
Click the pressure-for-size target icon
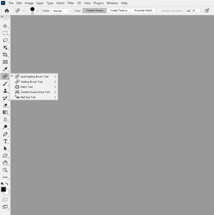[207, 11]
